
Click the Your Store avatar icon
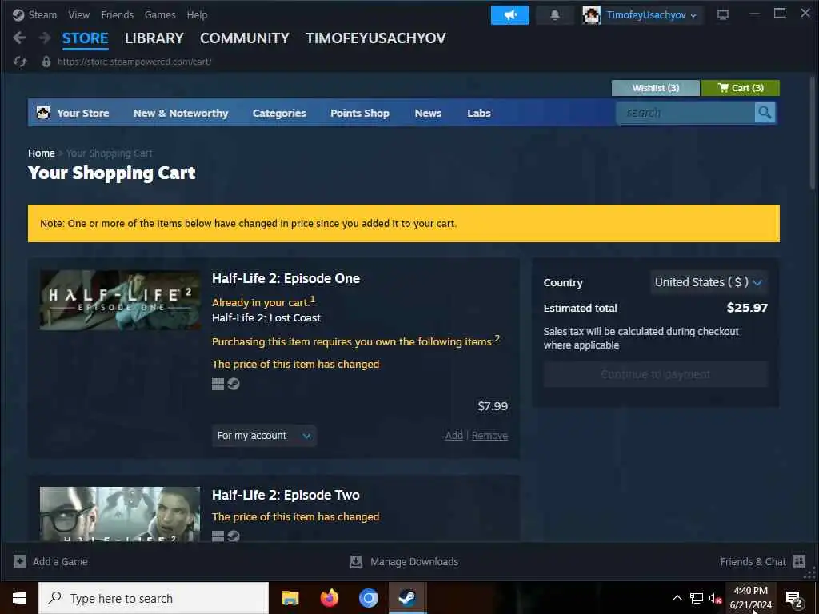coord(43,112)
